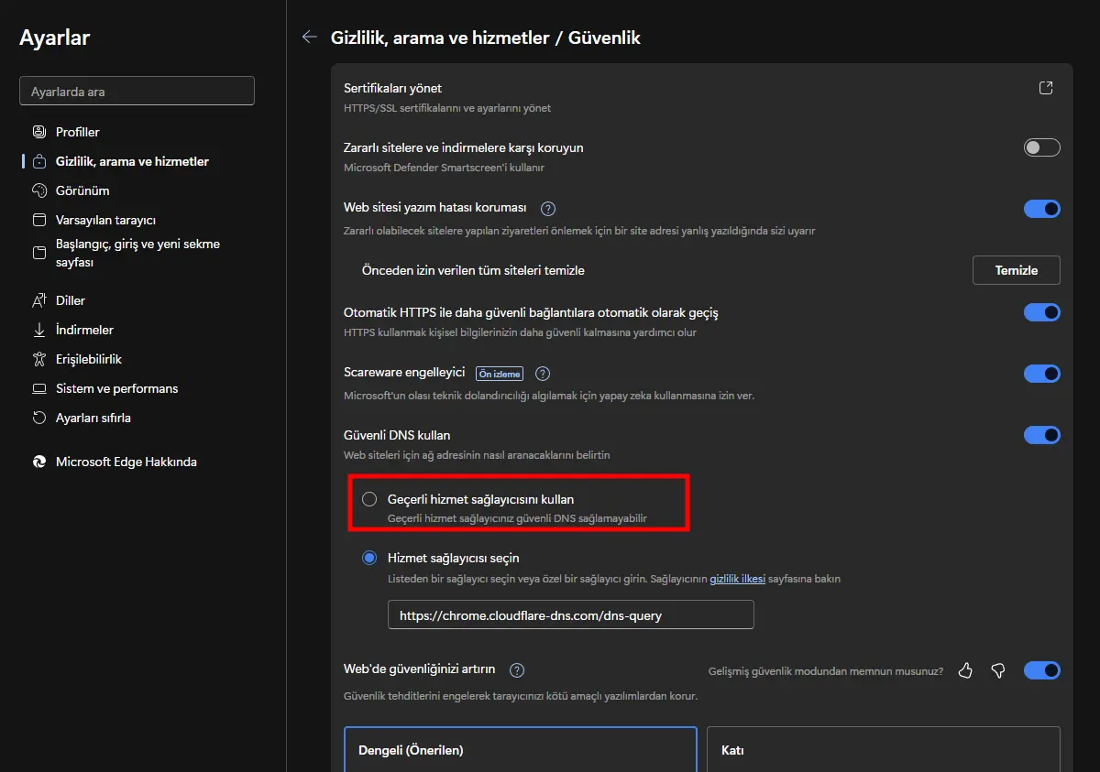1100x772 pixels.
Task: Choose the Dengeli (Önerilen) security card
Action: [x=521, y=750]
